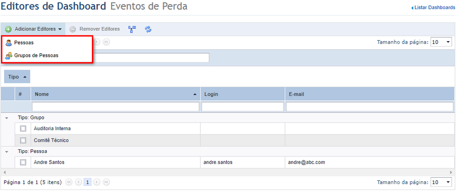Click the search box beside the dropdown
The width and height of the screenshot is (458, 195).
point(151,58)
